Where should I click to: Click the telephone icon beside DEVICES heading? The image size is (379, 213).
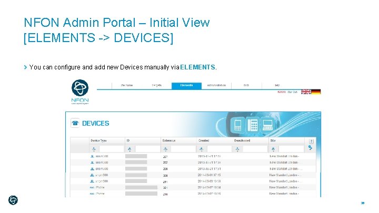(x=75, y=123)
